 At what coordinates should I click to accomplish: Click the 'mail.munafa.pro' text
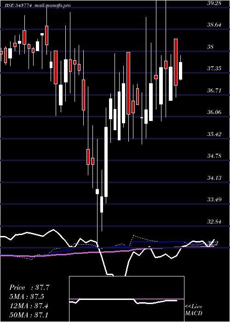point(52,6)
